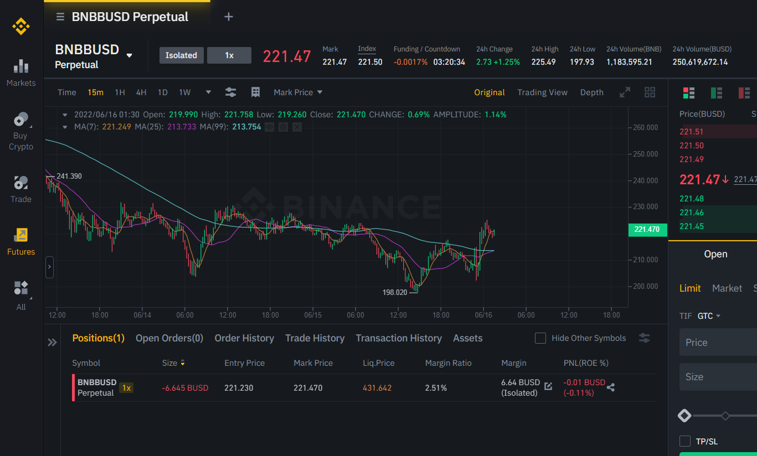757x456 pixels.
Task: Select the Open order tab
Action: pos(715,254)
